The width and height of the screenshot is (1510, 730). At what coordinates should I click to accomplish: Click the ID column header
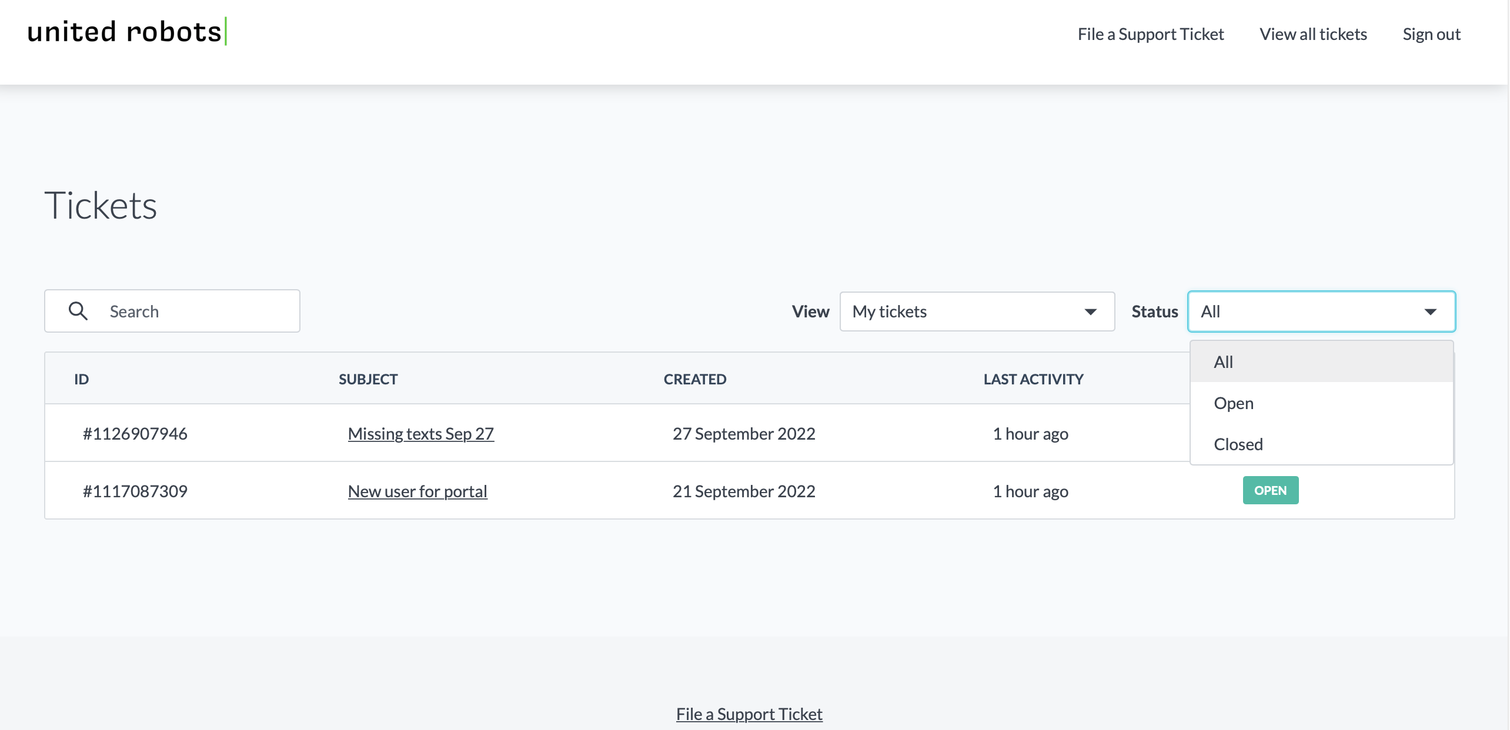tap(81, 379)
